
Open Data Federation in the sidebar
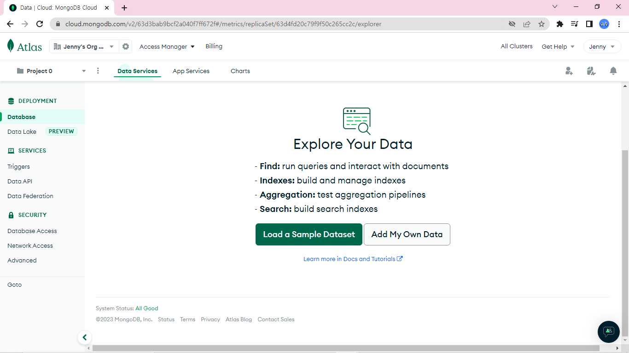(x=30, y=196)
